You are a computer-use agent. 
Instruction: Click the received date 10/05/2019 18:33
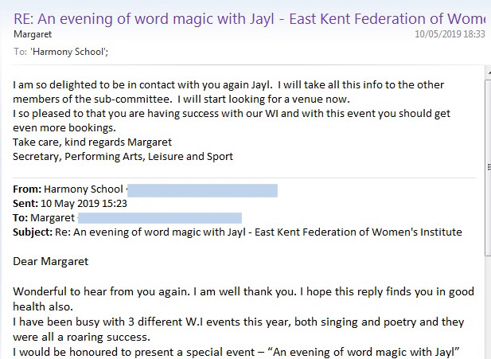(450, 34)
